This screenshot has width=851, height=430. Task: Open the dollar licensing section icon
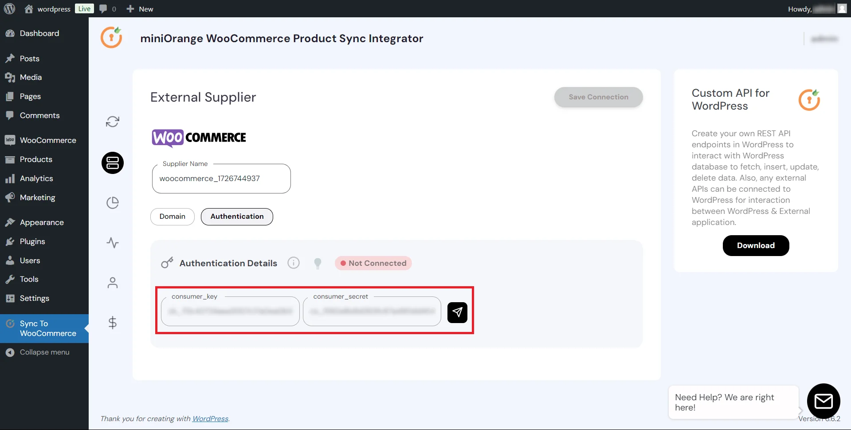pyautogui.click(x=113, y=323)
